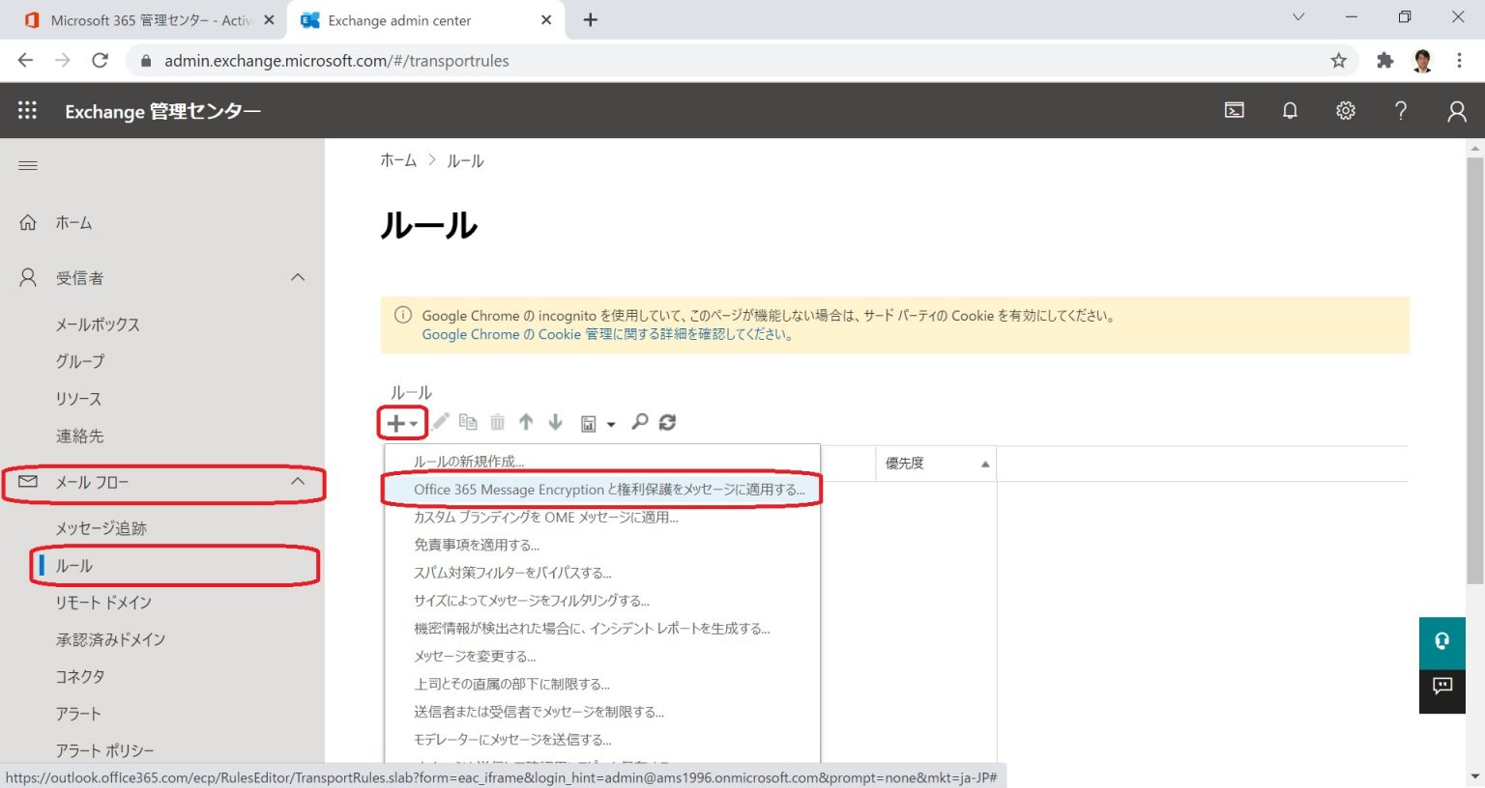
Task: Collapse the 受信者 navigation section
Action: point(298,277)
